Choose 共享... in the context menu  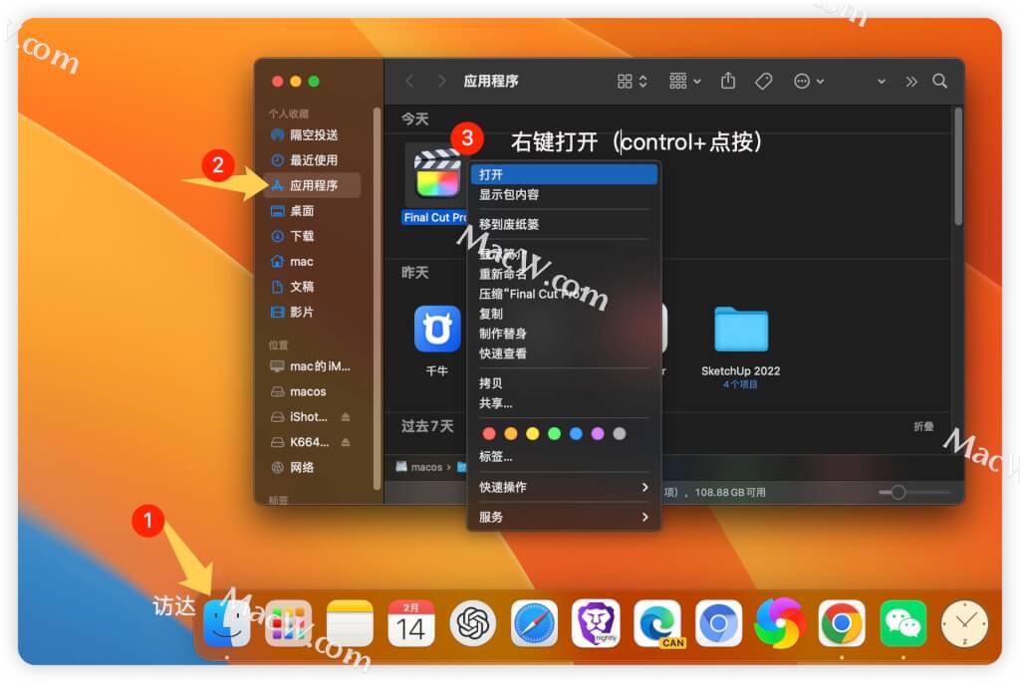click(564, 403)
